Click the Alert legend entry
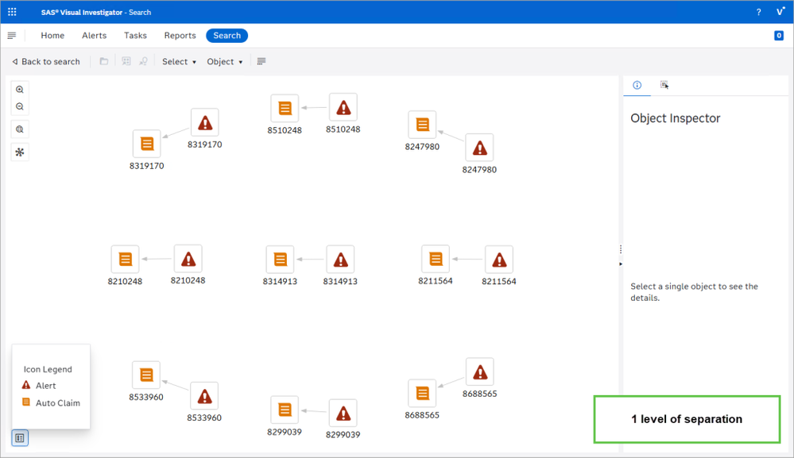794x458 pixels. coord(39,386)
